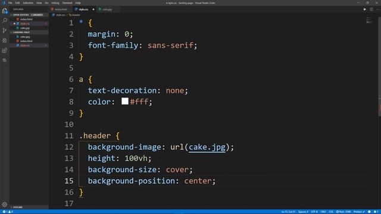Viewport: 381px width, 214px height.
Task: Open the Terminal menu
Action: [x=67, y=3]
